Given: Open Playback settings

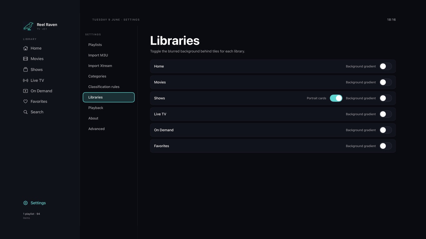Looking at the screenshot, I should coord(108,108).
